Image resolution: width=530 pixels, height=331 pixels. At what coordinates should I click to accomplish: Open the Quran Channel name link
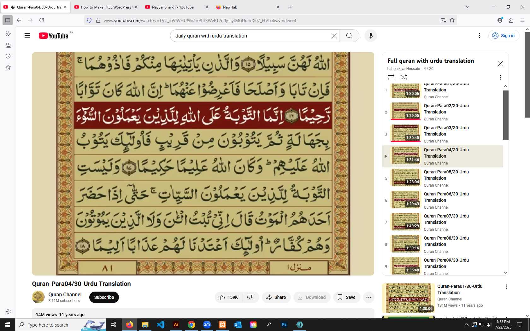coord(65,294)
